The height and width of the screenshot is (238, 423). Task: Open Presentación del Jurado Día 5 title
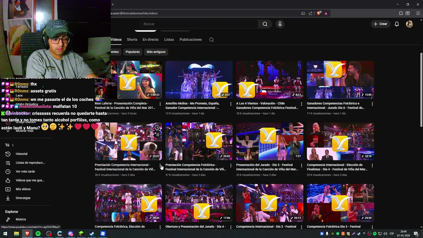[x=267, y=167]
